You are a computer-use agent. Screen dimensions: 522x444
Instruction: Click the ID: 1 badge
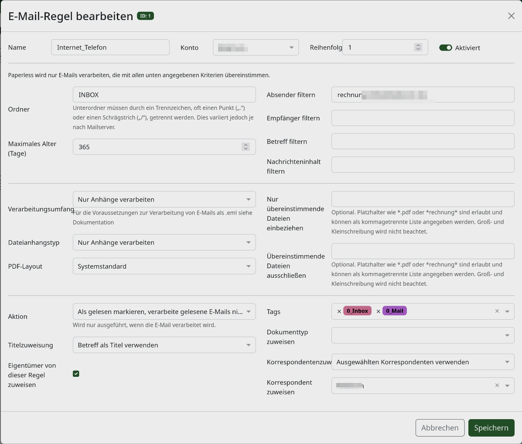(x=146, y=16)
